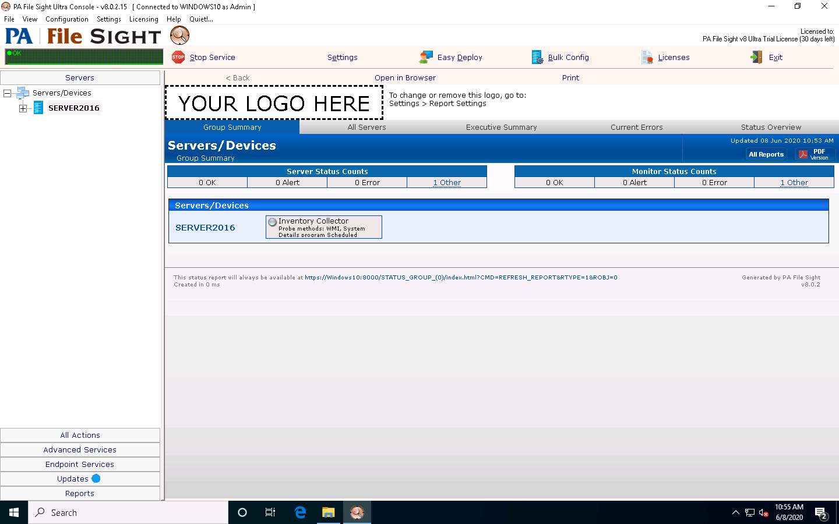The width and height of the screenshot is (839, 524).
Task: Click the red Stop Service icon
Action: coord(178,57)
